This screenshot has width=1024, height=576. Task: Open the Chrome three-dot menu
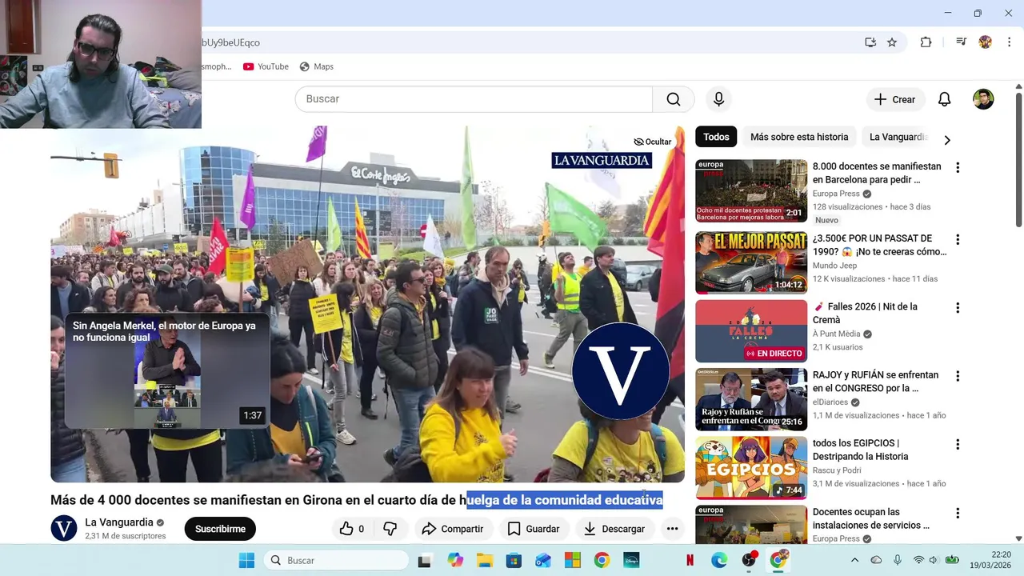click(1010, 42)
